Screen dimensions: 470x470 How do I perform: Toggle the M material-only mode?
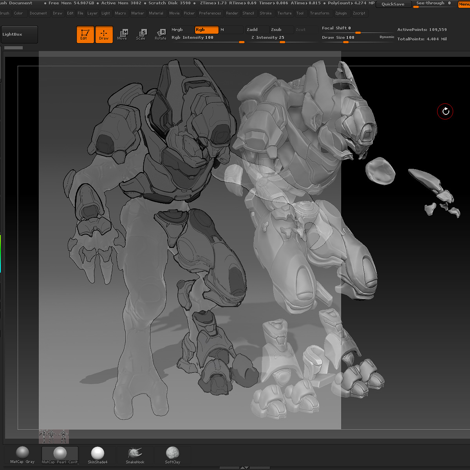click(231, 30)
